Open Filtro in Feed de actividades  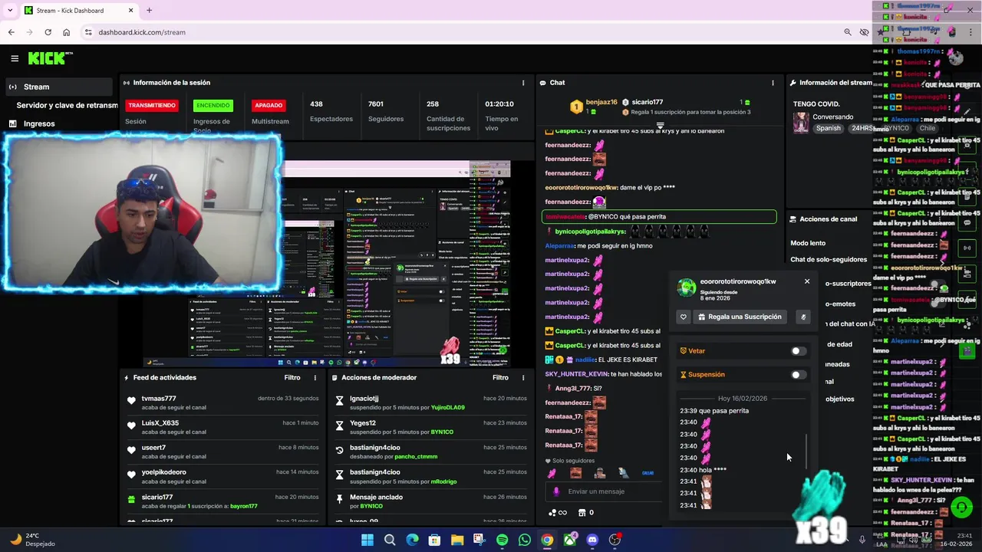(292, 378)
